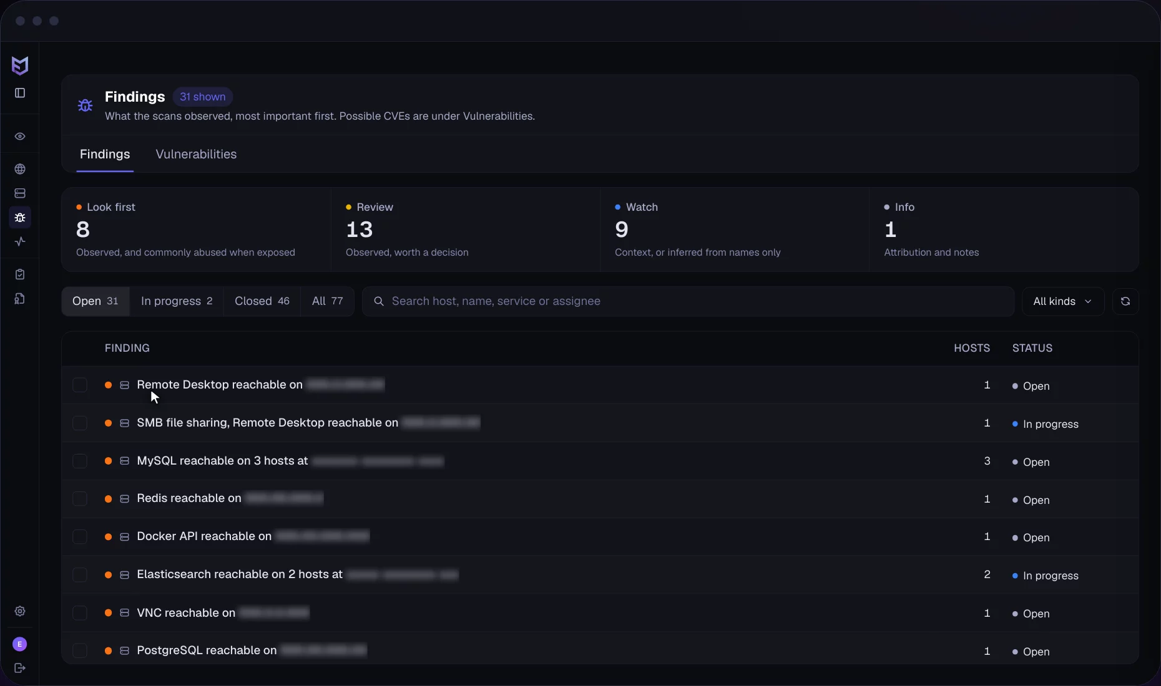Click the host icon on Redis reachable row

pyautogui.click(x=124, y=499)
